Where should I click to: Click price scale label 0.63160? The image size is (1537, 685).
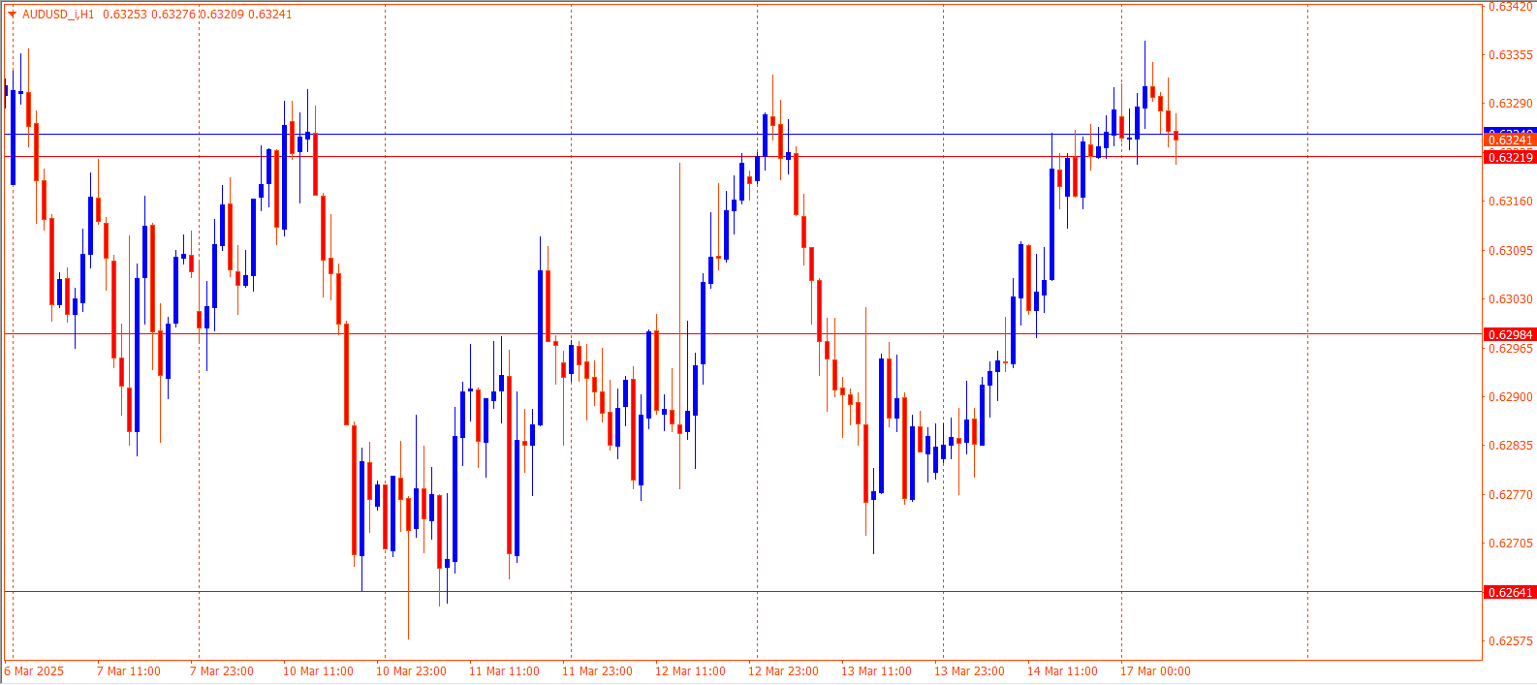coord(1510,202)
